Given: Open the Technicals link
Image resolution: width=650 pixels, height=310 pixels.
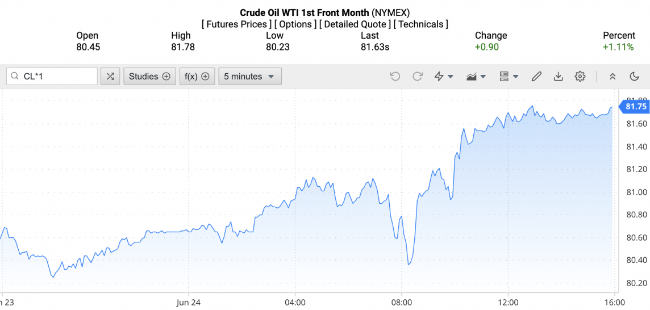Looking at the screenshot, I should pyautogui.click(x=421, y=24).
